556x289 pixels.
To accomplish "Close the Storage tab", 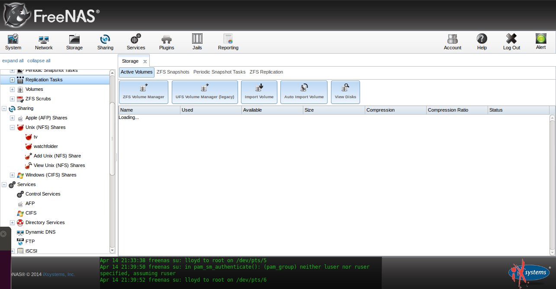I will (145, 61).
